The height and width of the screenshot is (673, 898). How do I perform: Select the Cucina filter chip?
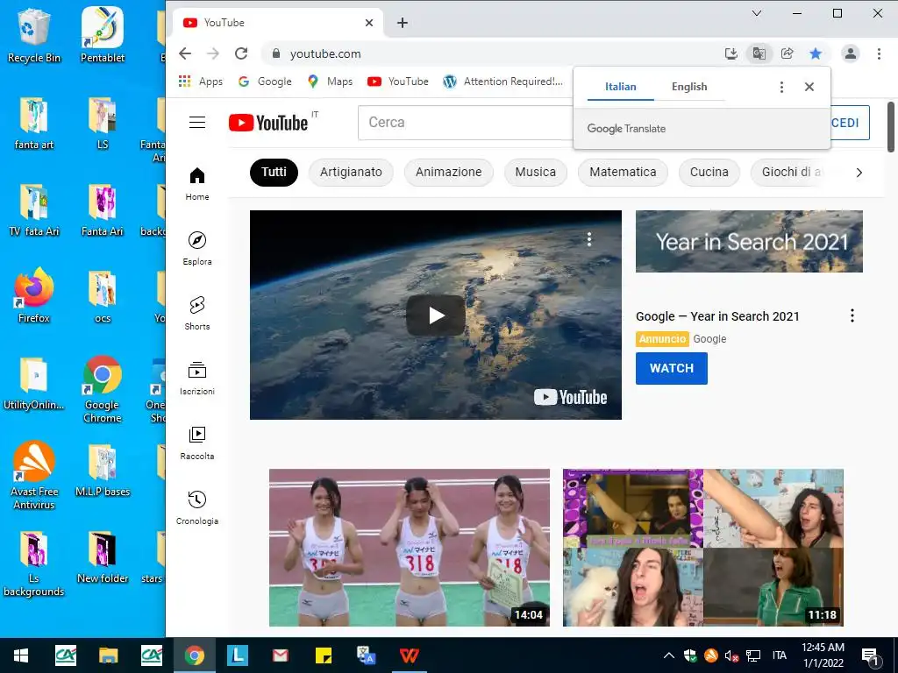click(709, 173)
